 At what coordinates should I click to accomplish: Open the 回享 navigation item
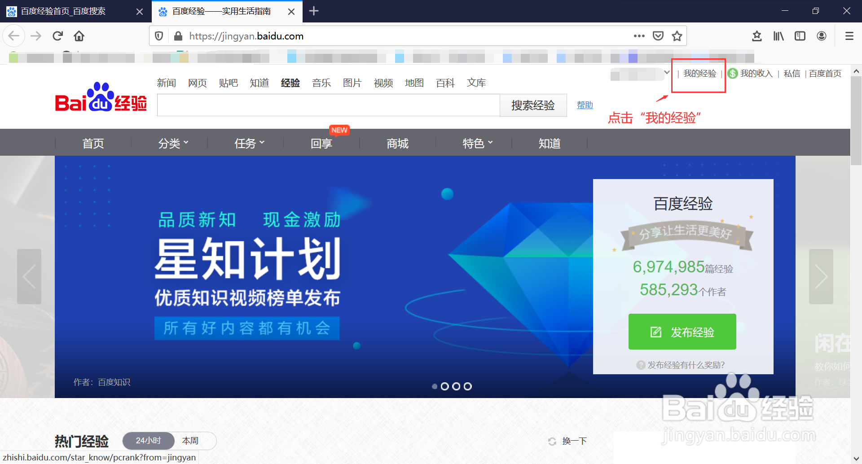[321, 143]
